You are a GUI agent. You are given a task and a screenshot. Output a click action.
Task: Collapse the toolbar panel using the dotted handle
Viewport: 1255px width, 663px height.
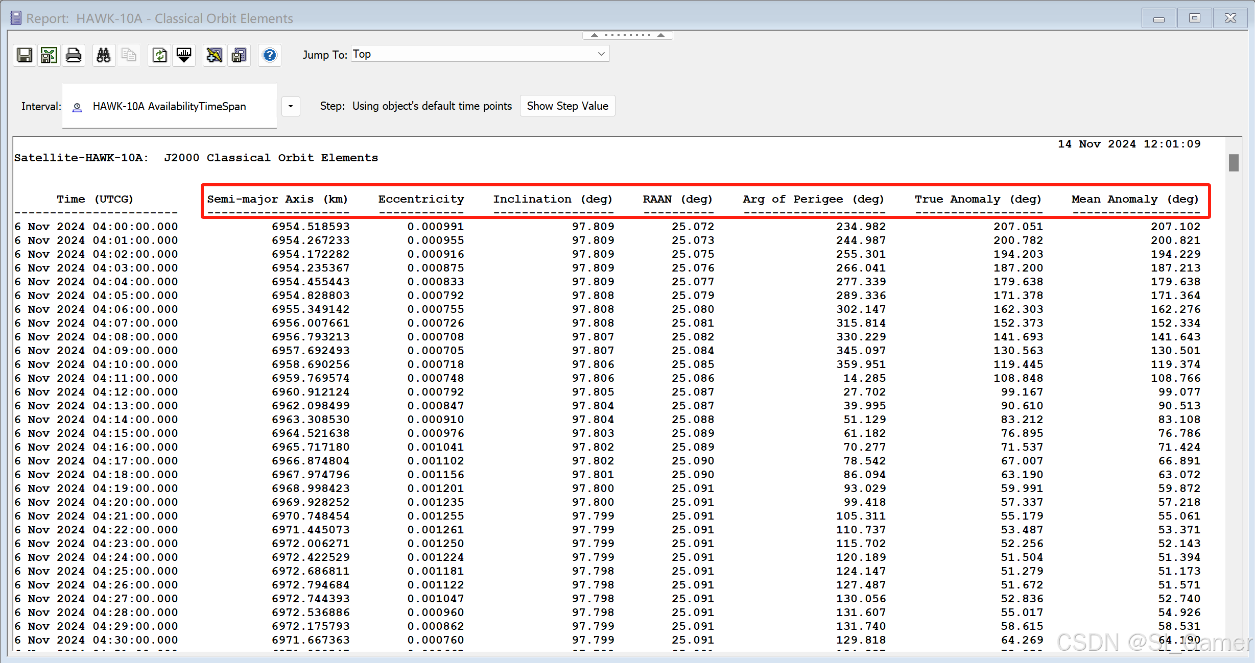[x=627, y=35]
